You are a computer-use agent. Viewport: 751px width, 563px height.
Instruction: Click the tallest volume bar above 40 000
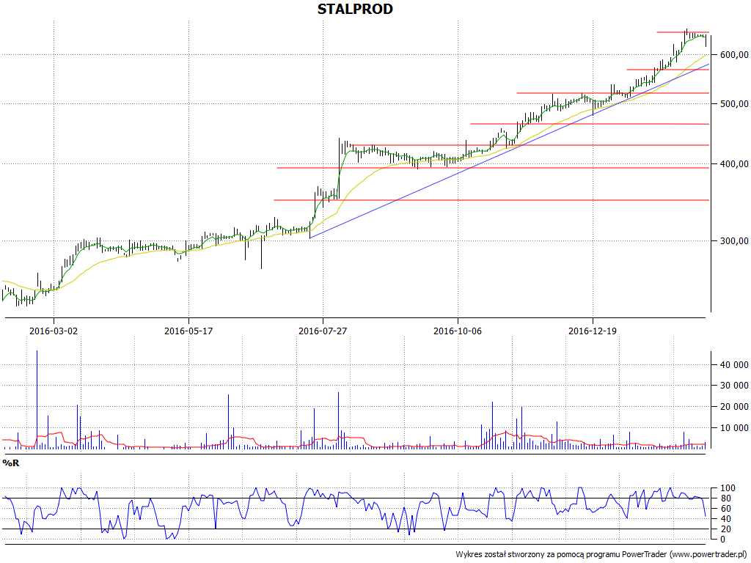37,400
